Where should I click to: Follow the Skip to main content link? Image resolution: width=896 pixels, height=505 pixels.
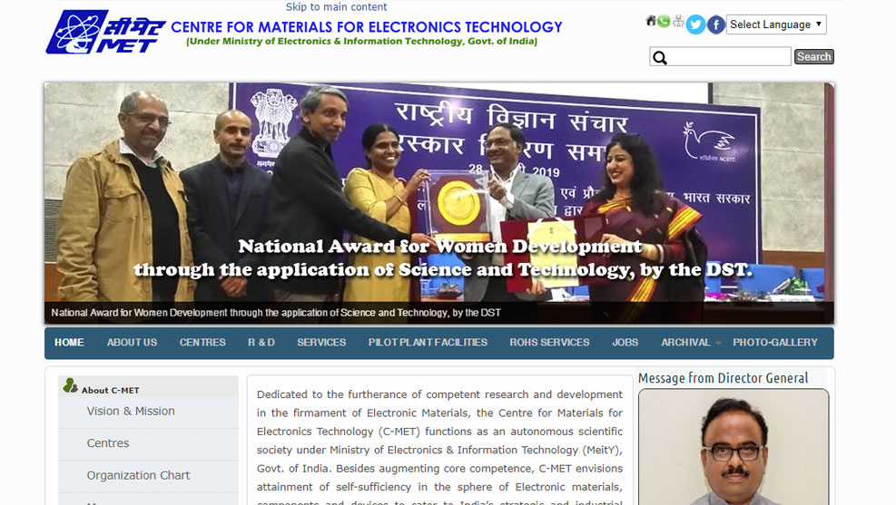point(337,7)
